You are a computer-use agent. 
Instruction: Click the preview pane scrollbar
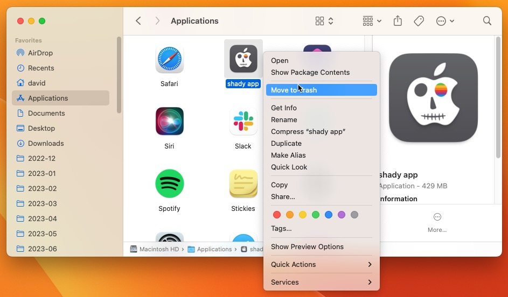498,98
